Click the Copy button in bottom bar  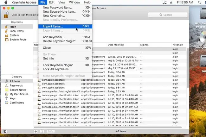pos(50,131)
